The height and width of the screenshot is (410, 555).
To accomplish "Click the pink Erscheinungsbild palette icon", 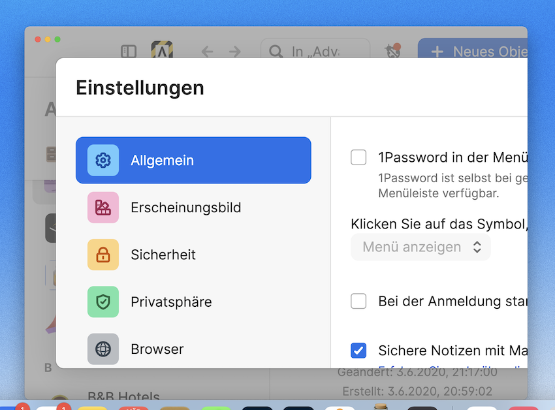I will (x=103, y=208).
